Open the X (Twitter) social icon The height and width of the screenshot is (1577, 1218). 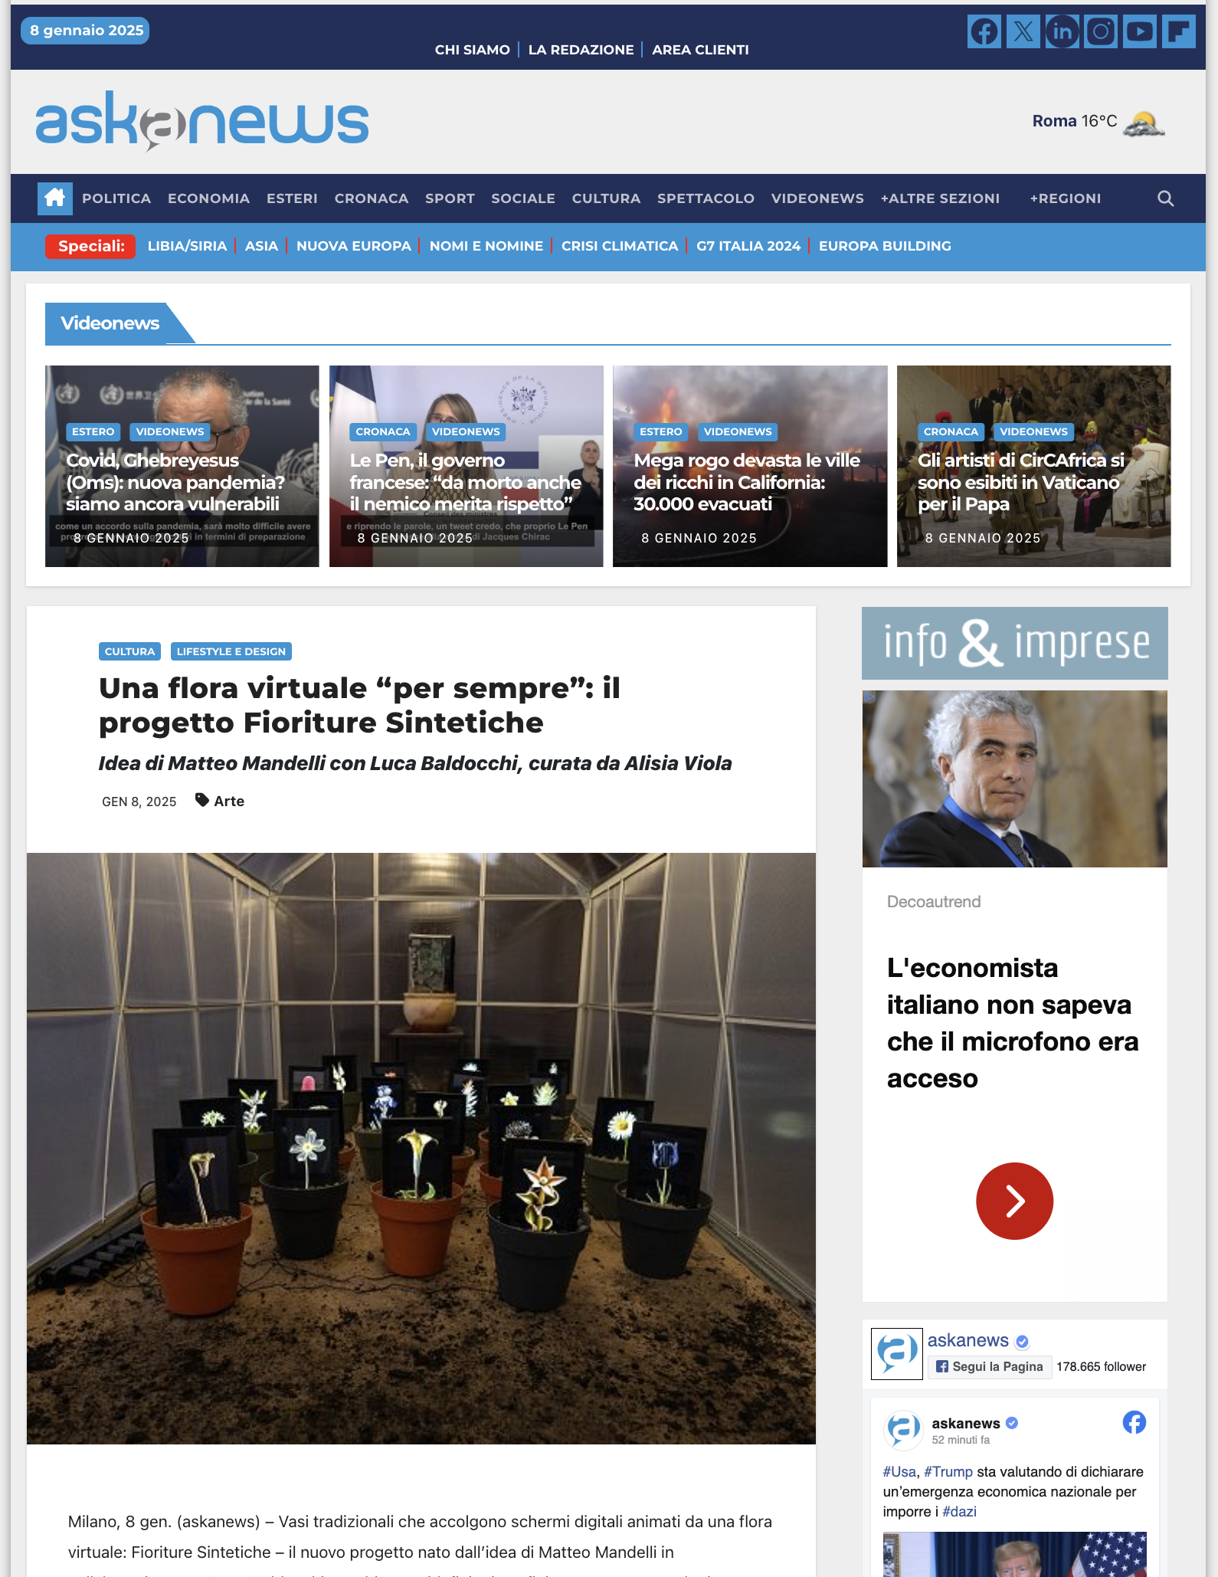coord(1023,31)
